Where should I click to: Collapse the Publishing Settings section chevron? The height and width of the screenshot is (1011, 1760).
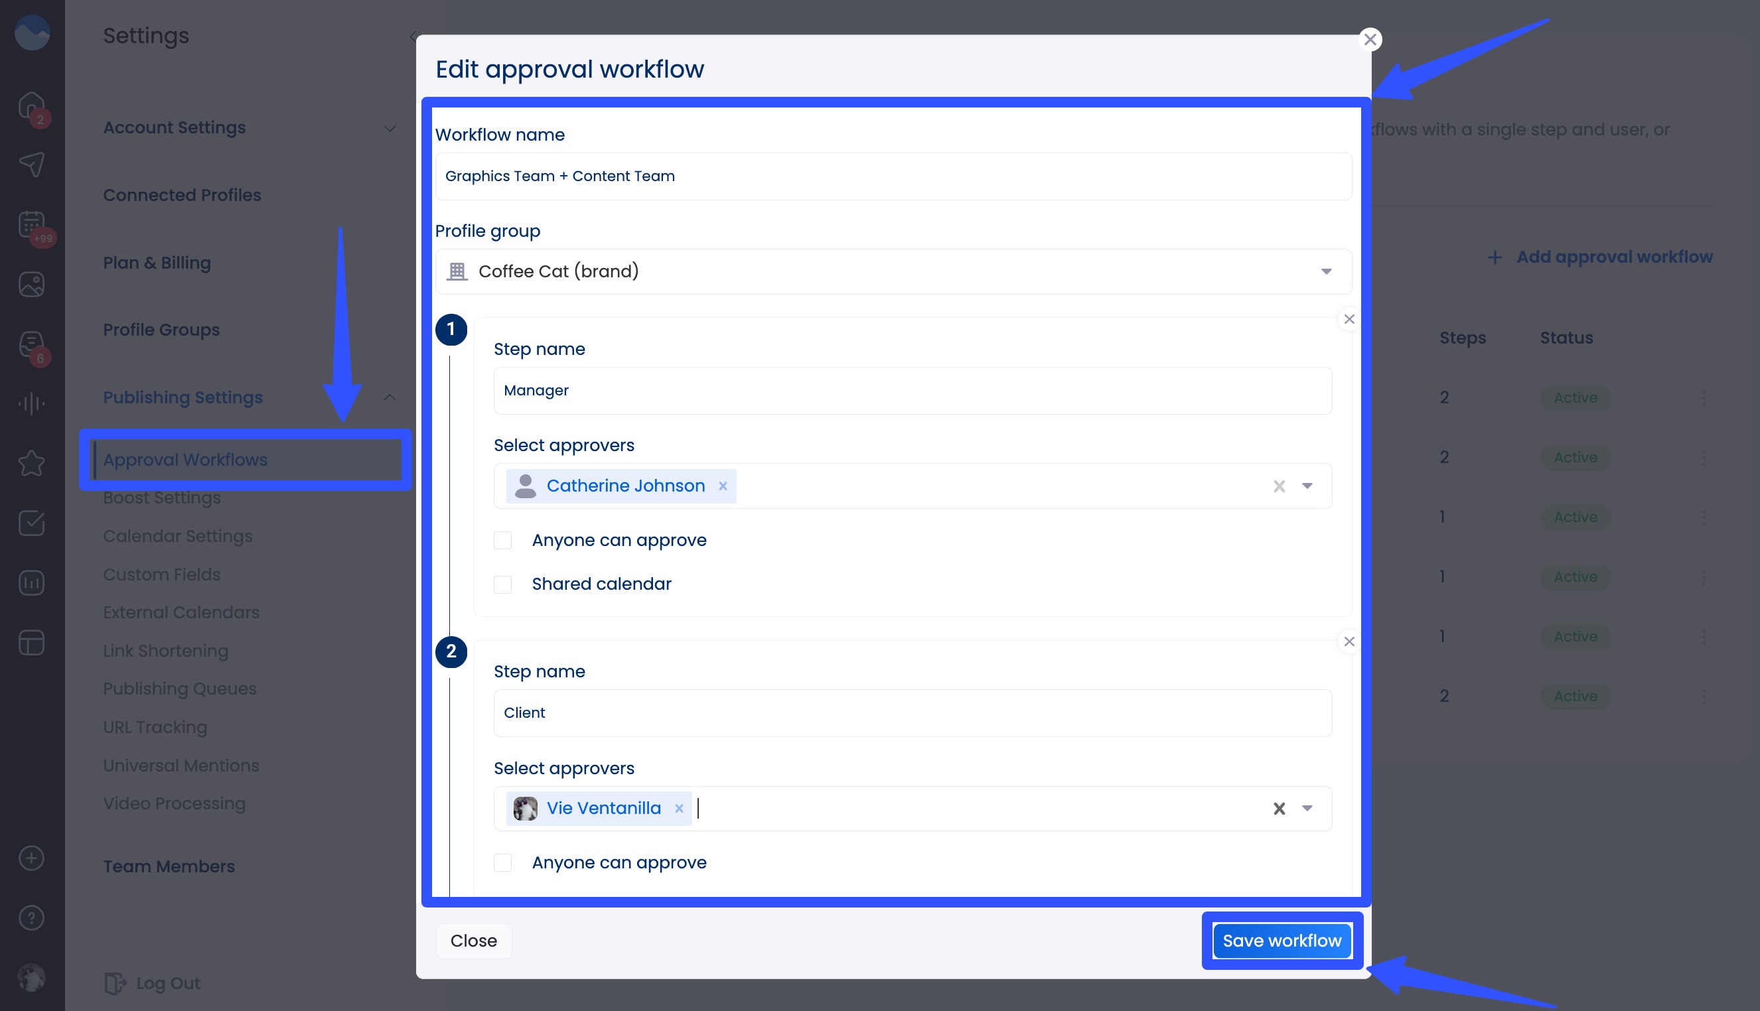(x=390, y=397)
